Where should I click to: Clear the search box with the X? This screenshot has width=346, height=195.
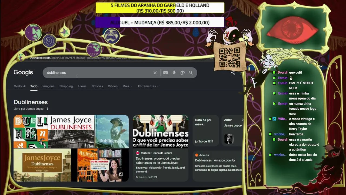click(x=155, y=73)
